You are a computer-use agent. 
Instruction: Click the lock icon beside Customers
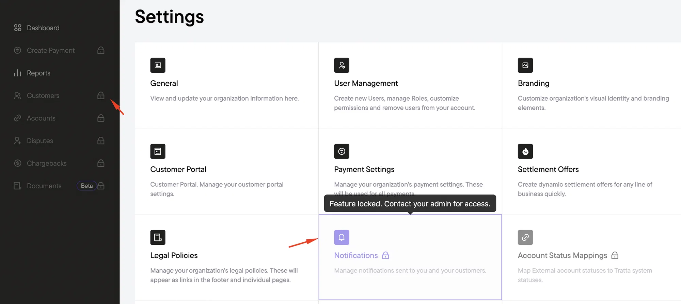[101, 96]
